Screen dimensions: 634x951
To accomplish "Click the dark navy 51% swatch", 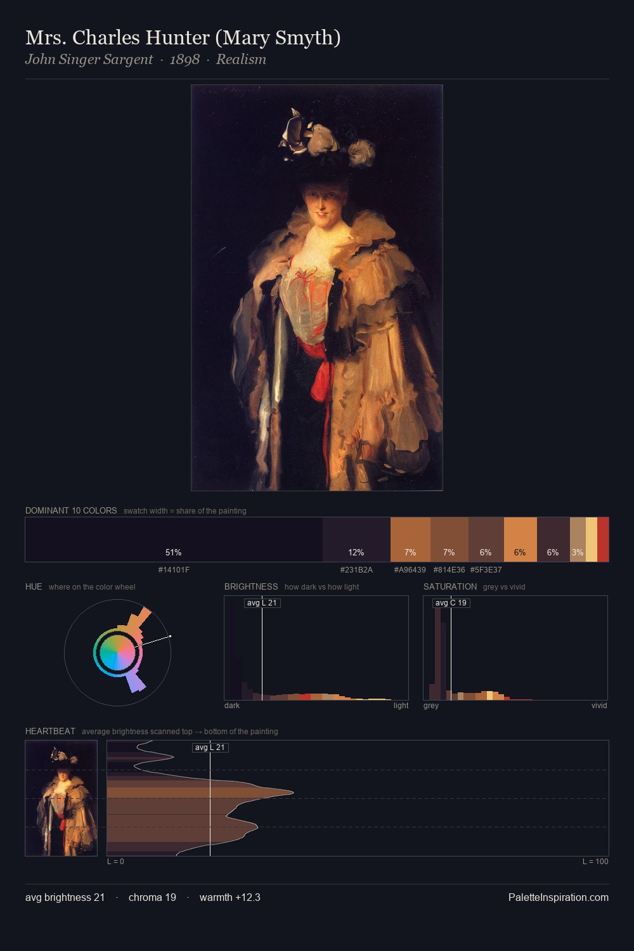I will click(x=174, y=540).
